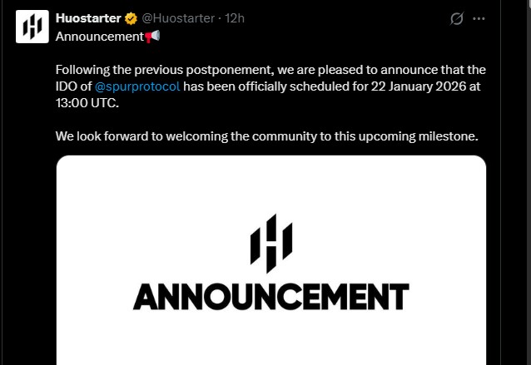
Task: Open the post via the 12h timestamp
Action: [236, 18]
